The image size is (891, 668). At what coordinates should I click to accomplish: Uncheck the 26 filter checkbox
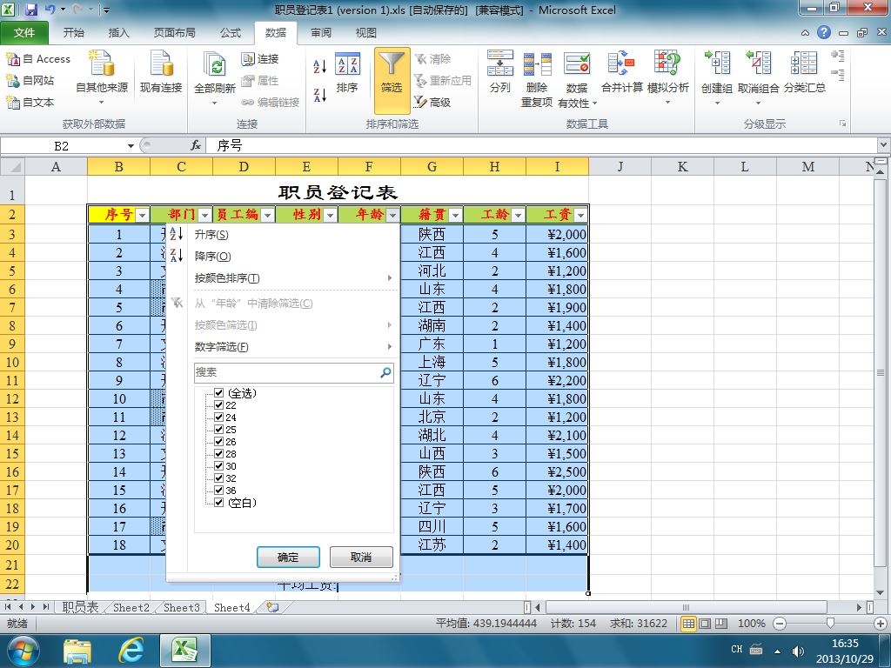218,441
